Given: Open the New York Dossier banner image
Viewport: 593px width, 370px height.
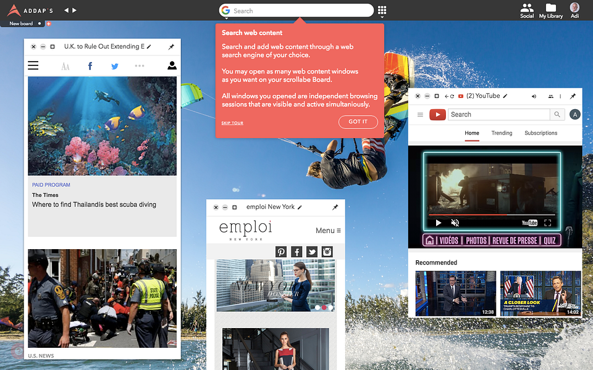Looking at the screenshot, I should point(275,286).
